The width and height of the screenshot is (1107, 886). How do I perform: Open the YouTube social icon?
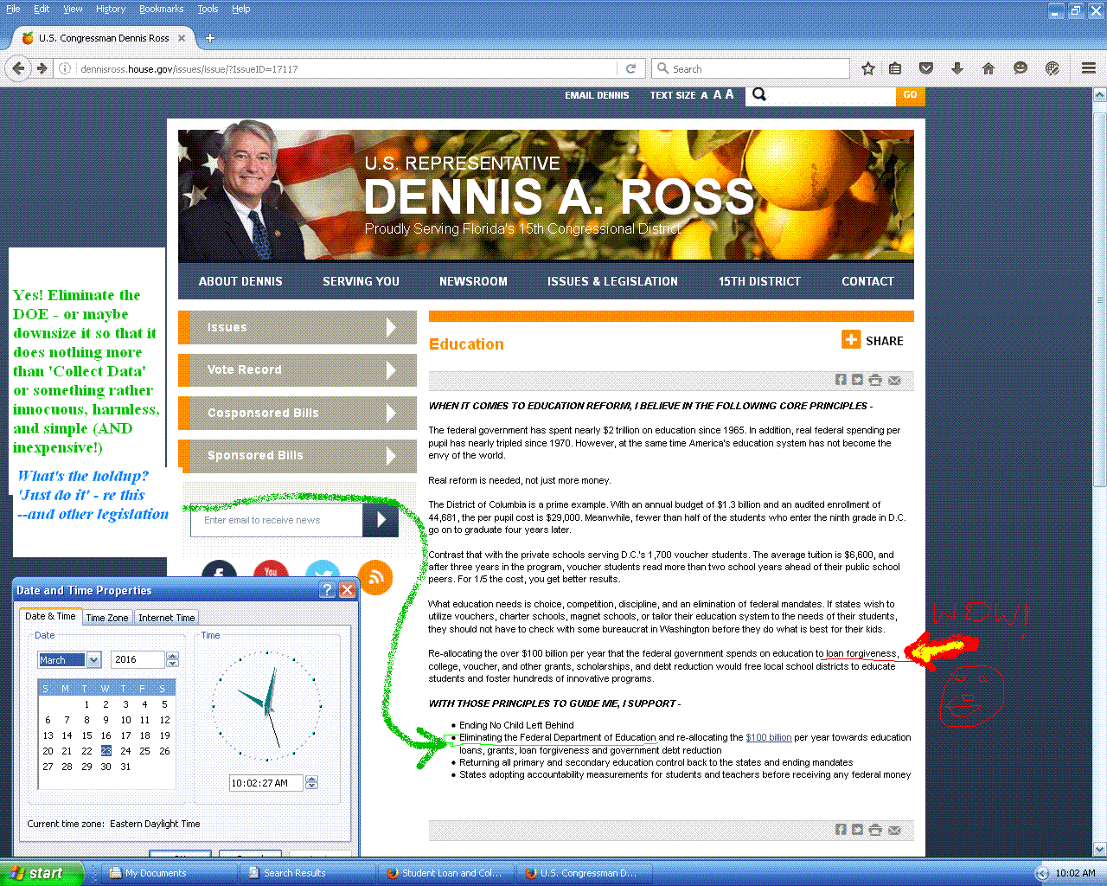pyautogui.click(x=271, y=571)
